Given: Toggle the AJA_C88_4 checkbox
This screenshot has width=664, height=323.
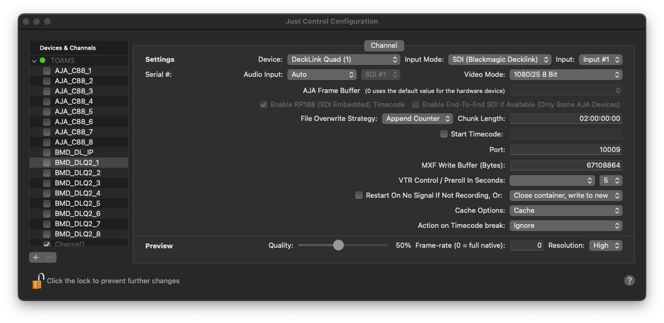Looking at the screenshot, I should pyautogui.click(x=47, y=102).
